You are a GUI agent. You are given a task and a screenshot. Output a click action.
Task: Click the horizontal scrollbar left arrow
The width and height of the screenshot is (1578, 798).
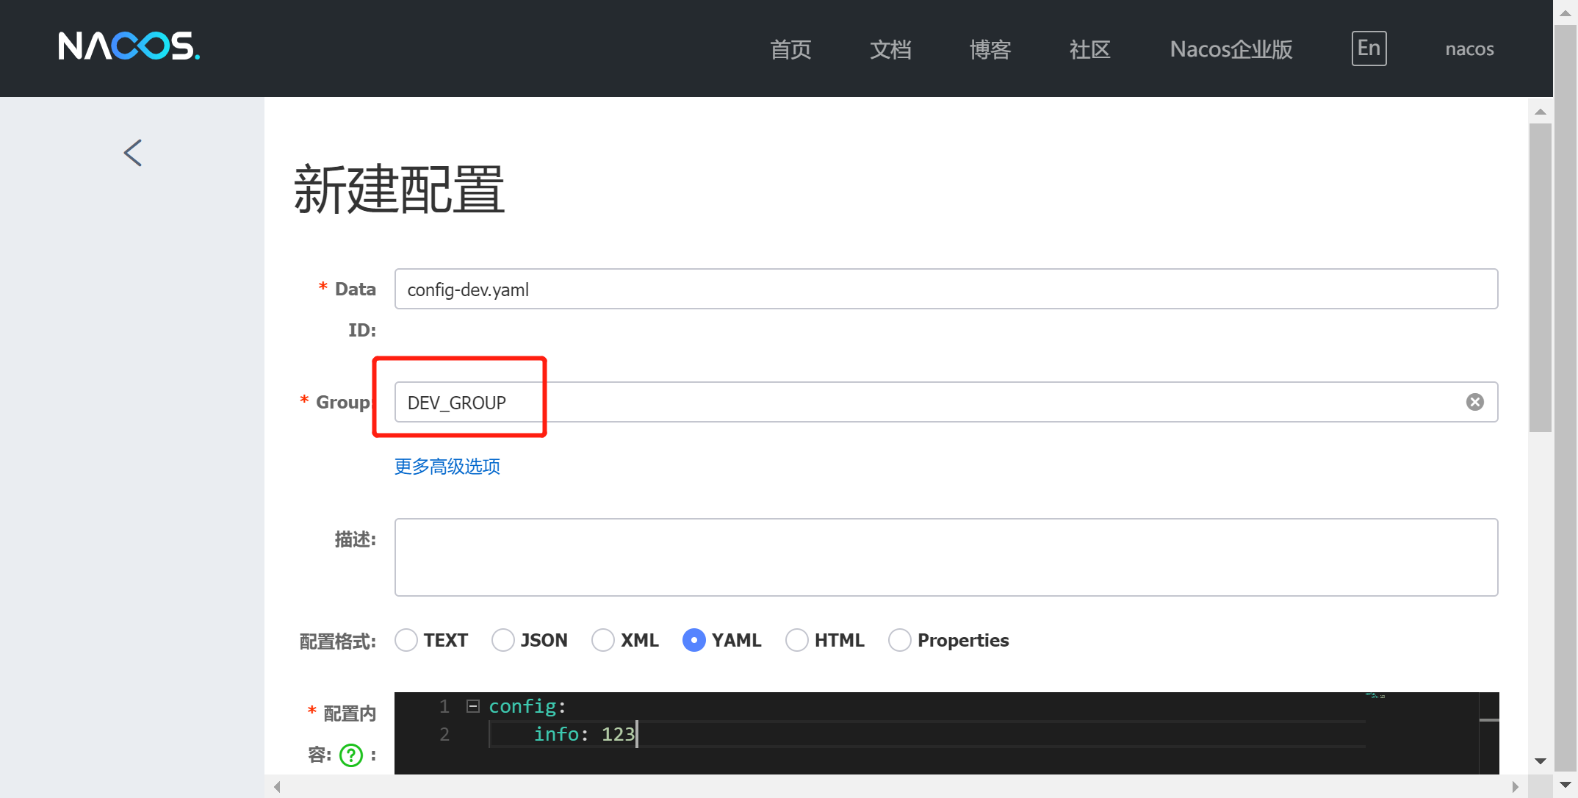(277, 787)
